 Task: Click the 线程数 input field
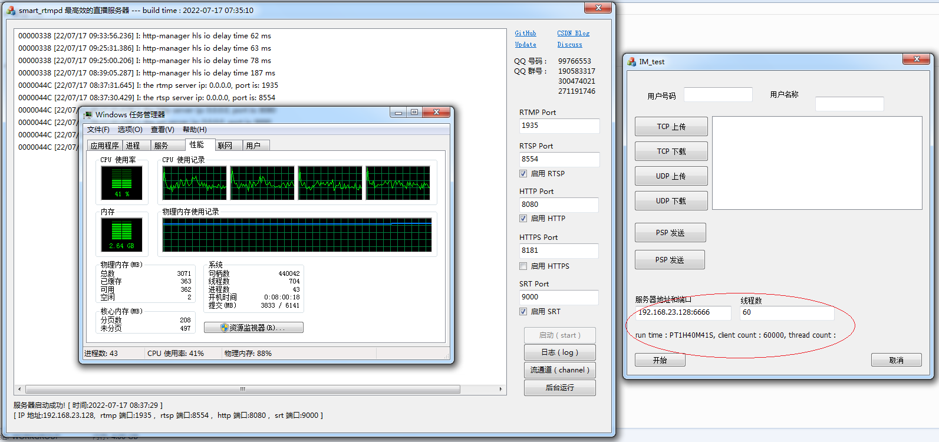click(x=787, y=313)
